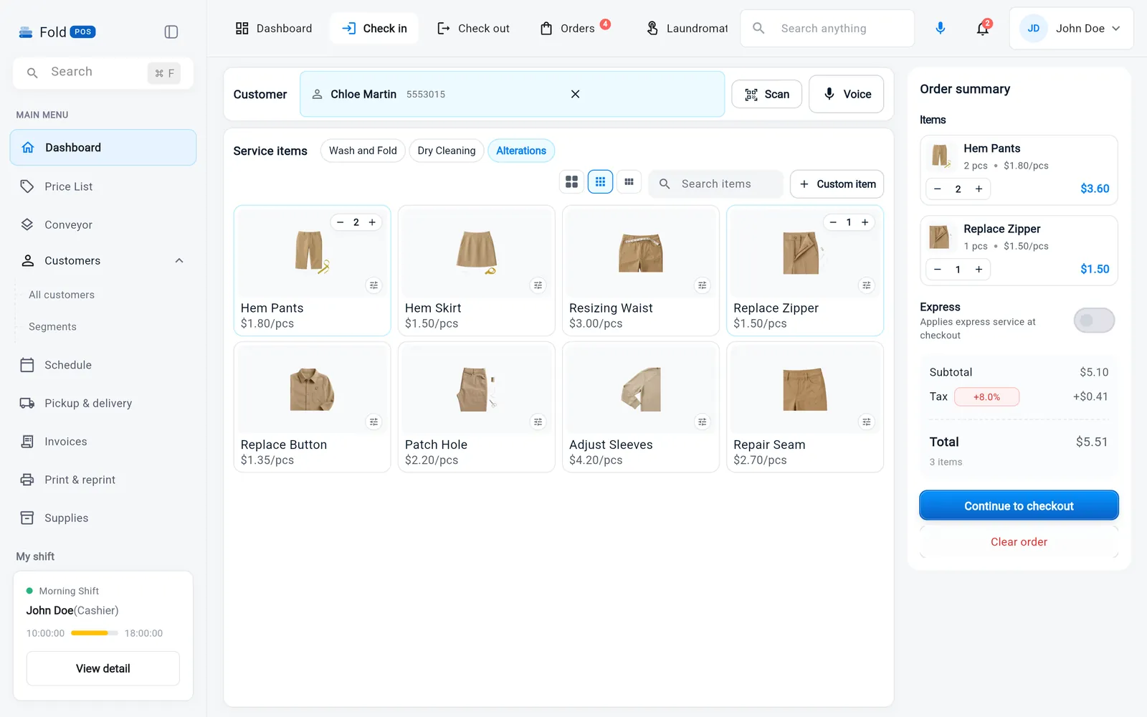Decrease Hem Pants quantity in order summary
Image resolution: width=1147 pixels, height=717 pixels.
(937, 189)
